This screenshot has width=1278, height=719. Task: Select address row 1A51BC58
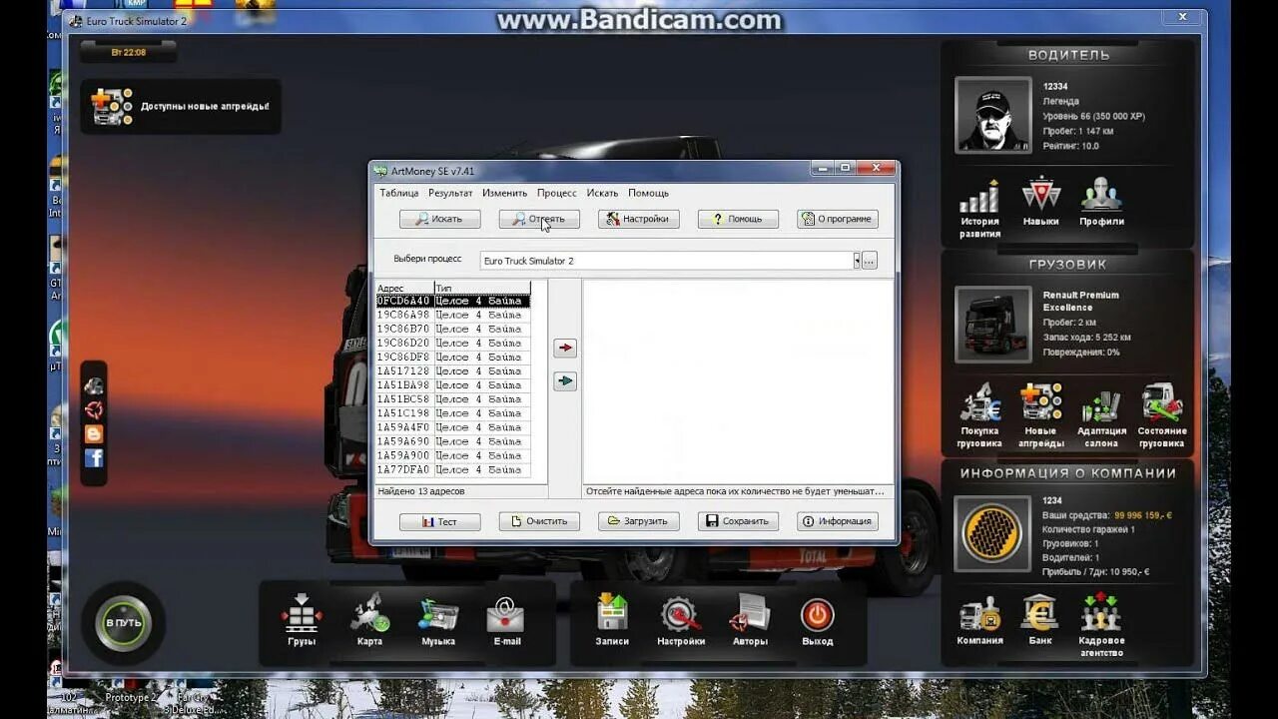tap(453, 399)
